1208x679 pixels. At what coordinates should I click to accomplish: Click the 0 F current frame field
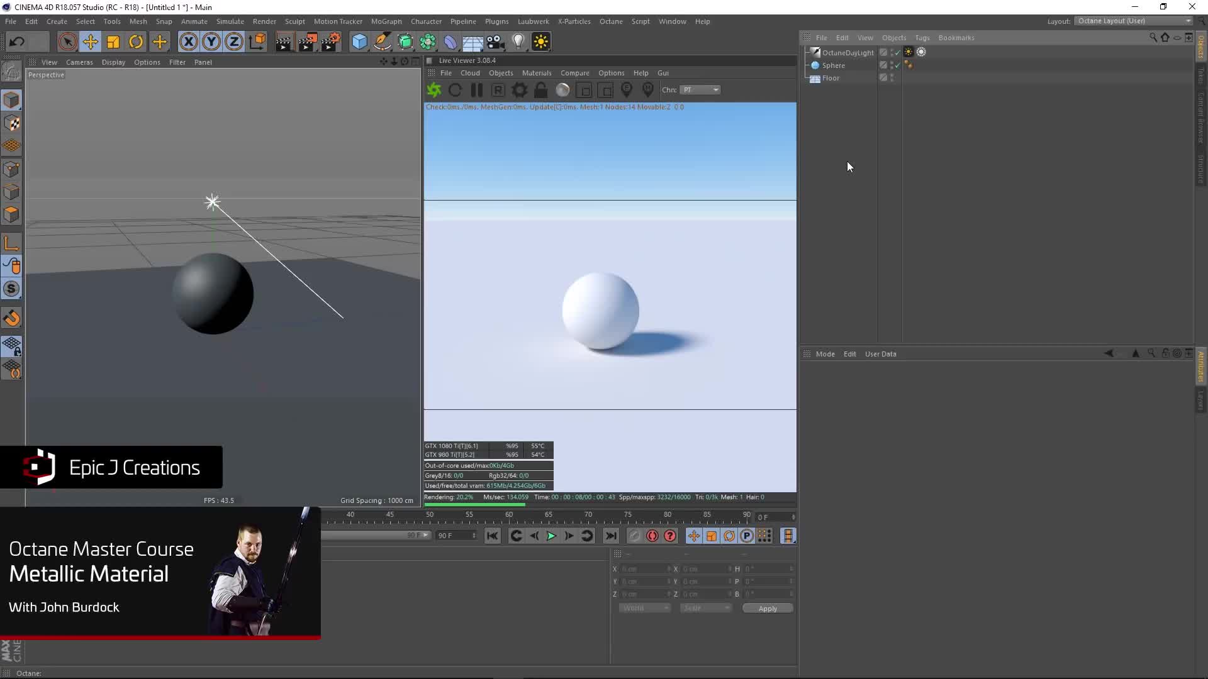click(x=776, y=517)
